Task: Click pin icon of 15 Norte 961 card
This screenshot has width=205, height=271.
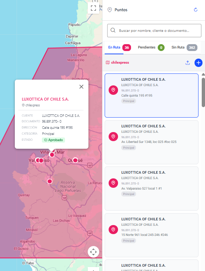Action: [x=113, y=229]
